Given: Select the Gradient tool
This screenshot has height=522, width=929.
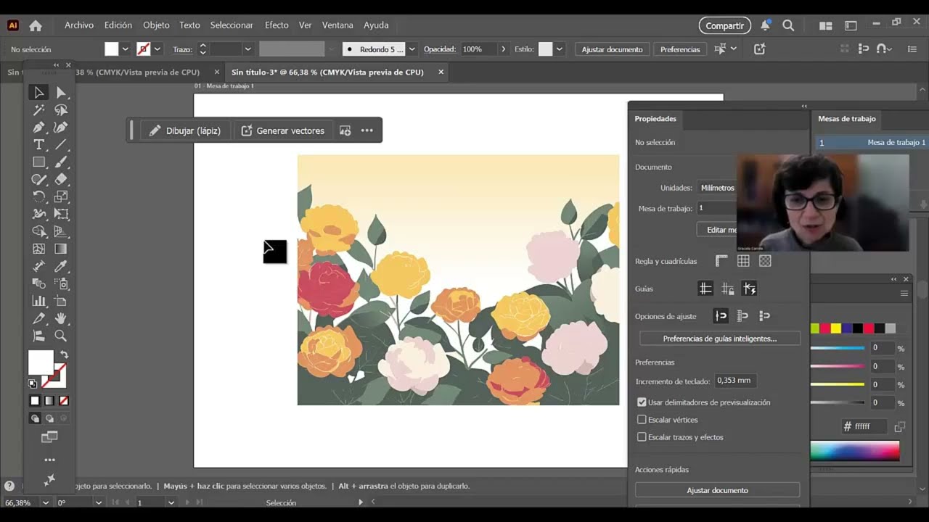Looking at the screenshot, I should coord(61,249).
